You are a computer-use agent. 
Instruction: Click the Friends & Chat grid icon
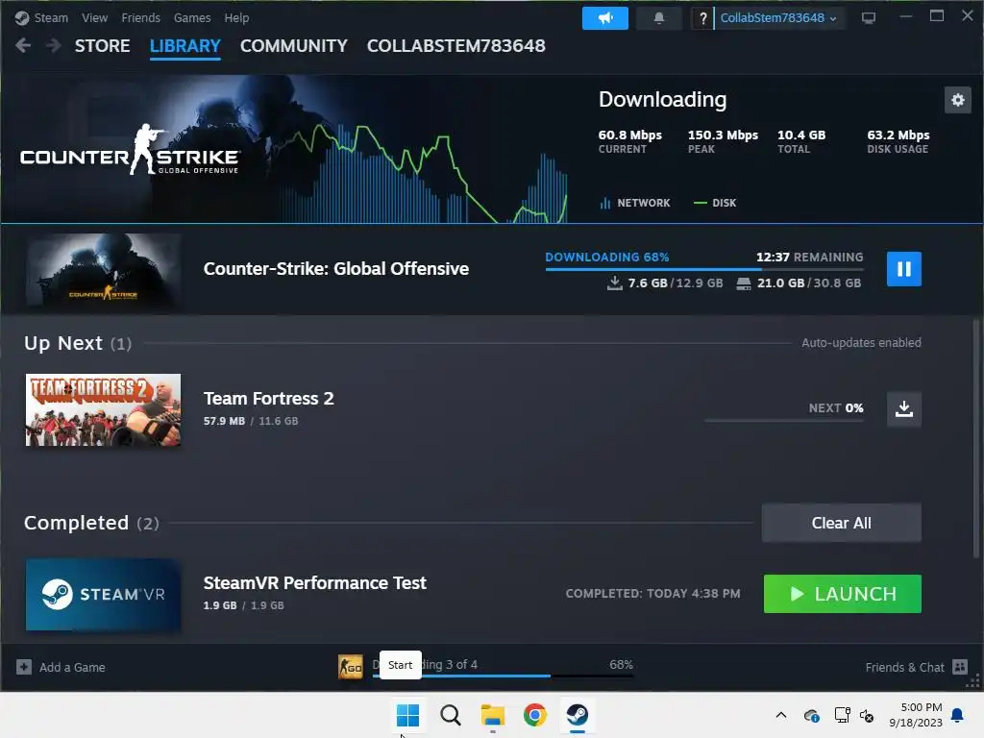(960, 667)
